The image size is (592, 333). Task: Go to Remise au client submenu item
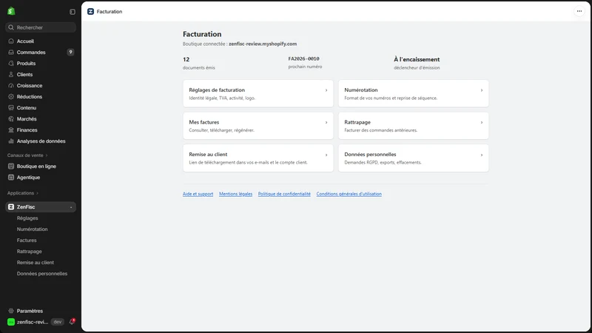[x=35, y=263]
